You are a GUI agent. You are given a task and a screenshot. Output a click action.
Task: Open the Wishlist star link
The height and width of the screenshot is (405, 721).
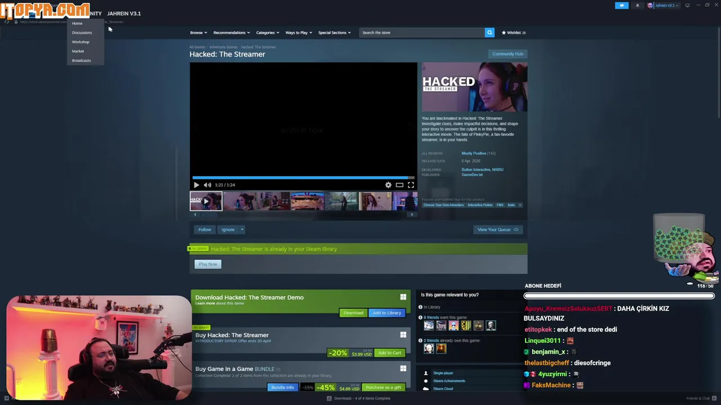tap(514, 33)
